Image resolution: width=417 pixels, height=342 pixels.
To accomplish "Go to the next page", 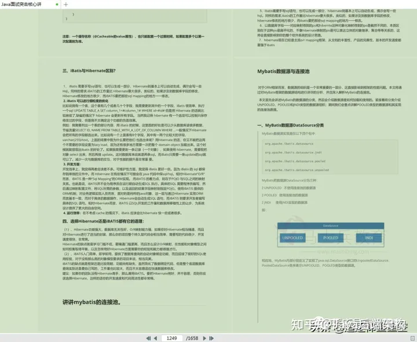I will [x=204, y=338].
